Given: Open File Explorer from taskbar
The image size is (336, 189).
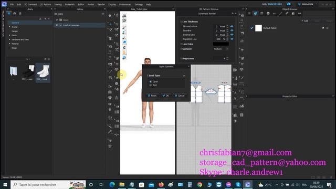Looking at the screenshot, I should coord(122,184).
